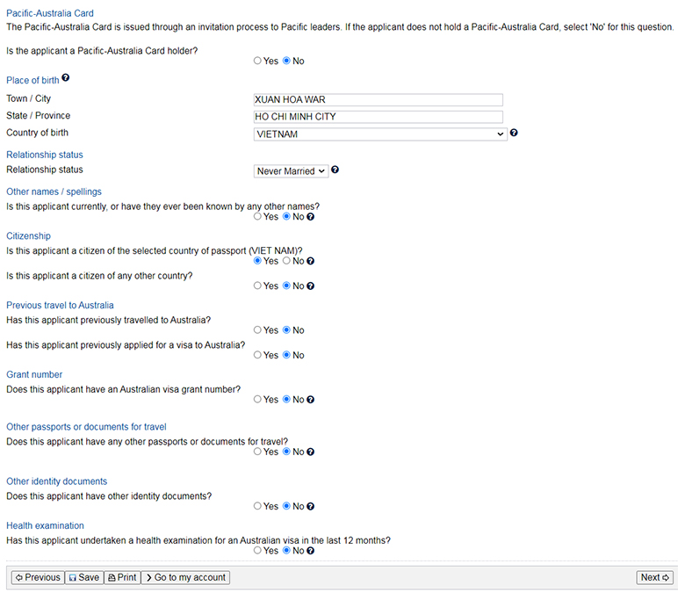Open help icon for other identity documents

click(311, 507)
